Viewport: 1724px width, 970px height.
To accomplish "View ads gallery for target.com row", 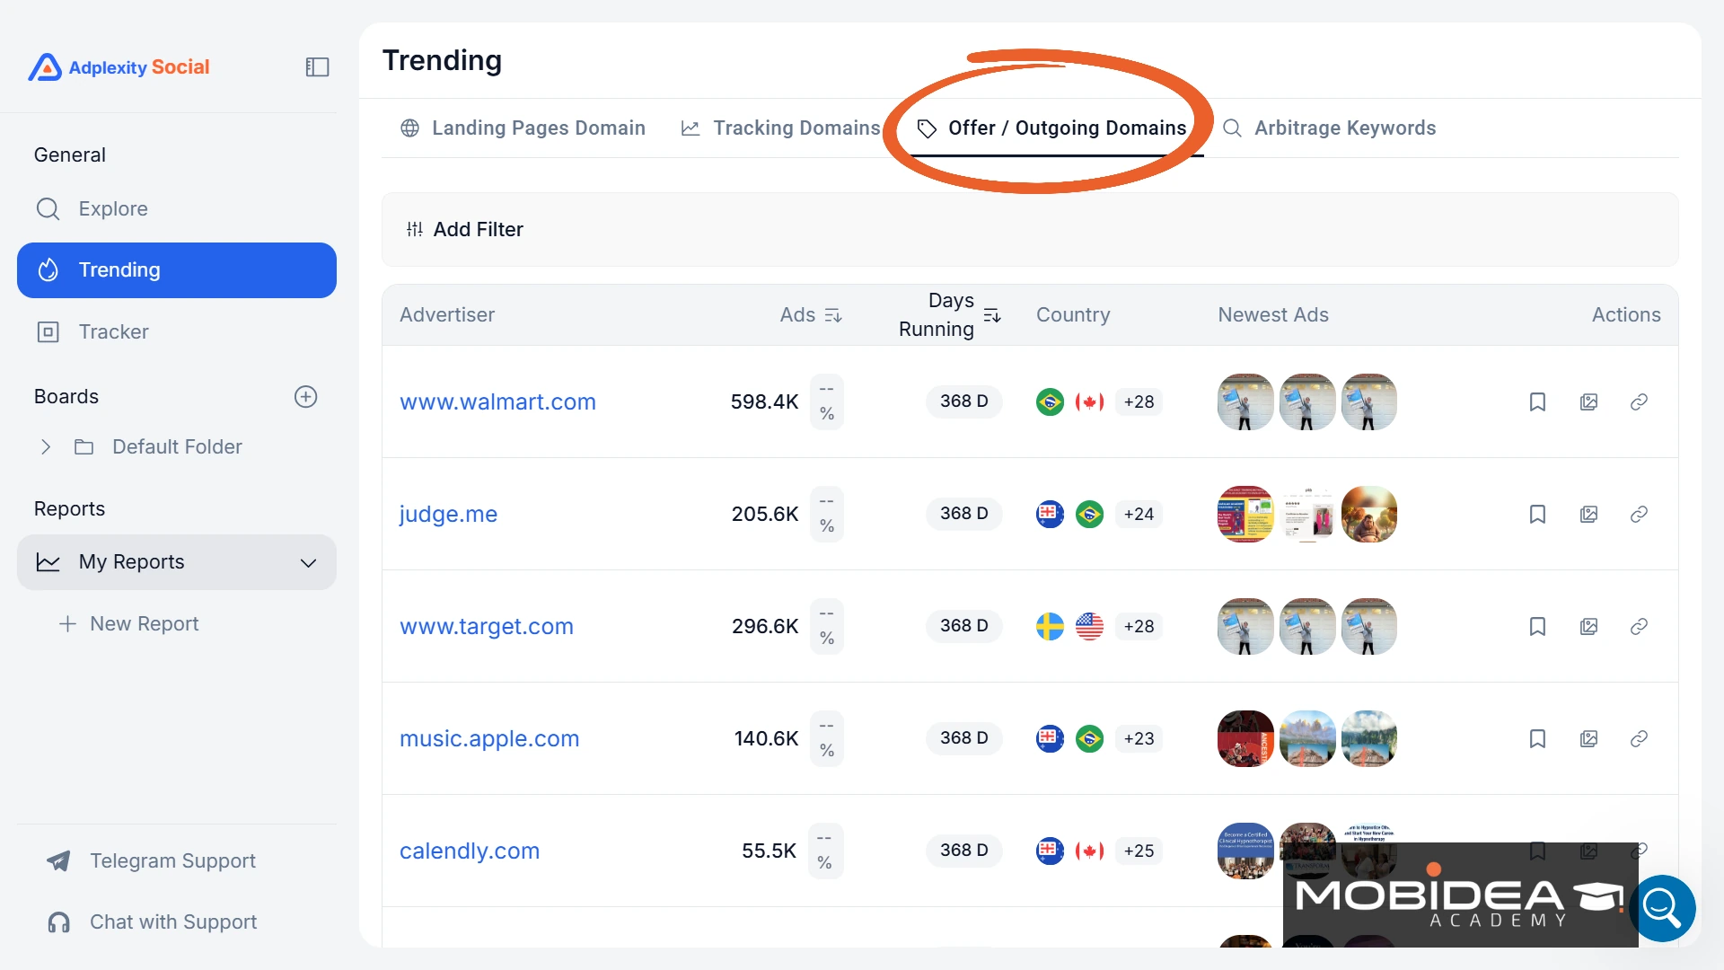I will [1588, 626].
